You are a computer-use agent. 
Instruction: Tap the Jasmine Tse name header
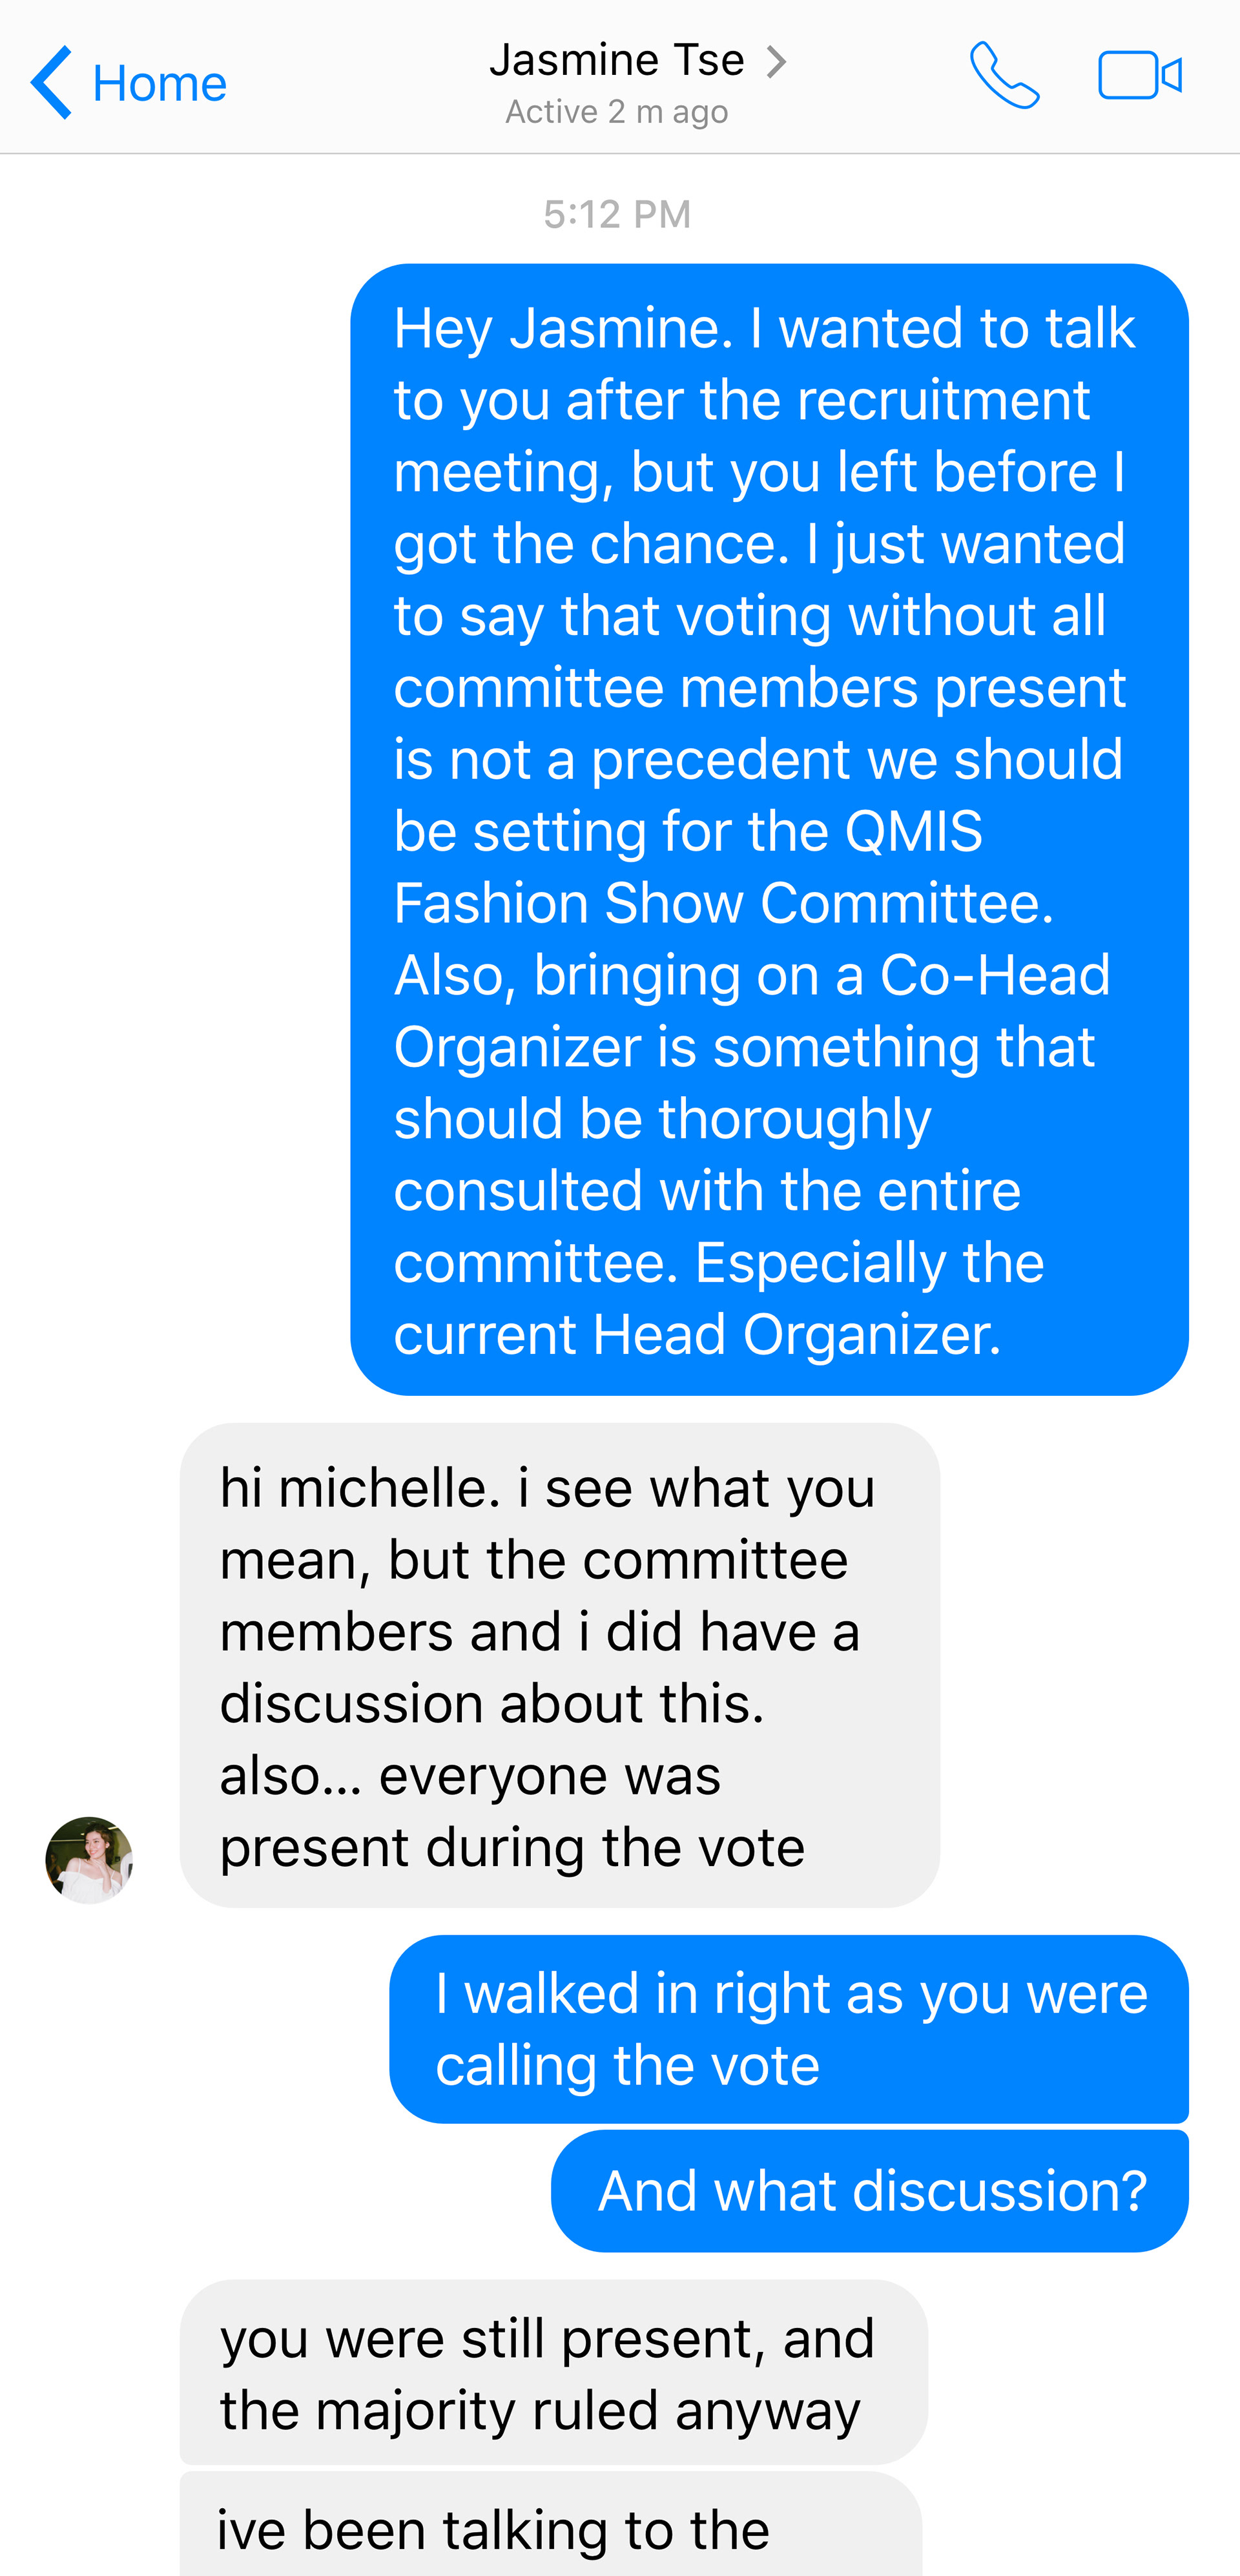[x=617, y=60]
